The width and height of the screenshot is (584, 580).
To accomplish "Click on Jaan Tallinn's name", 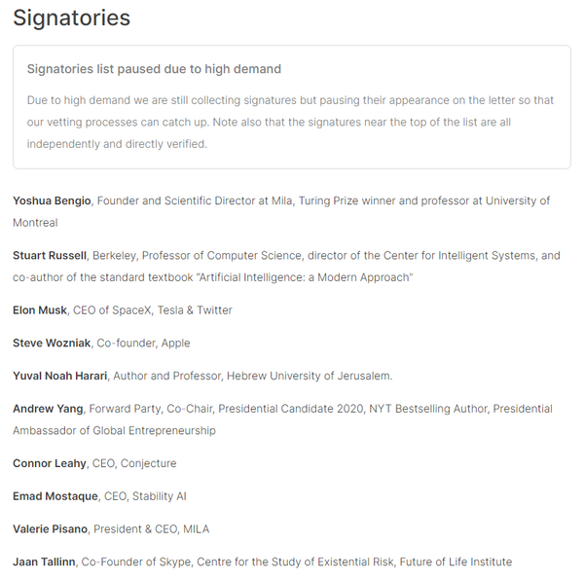I will (x=44, y=562).
